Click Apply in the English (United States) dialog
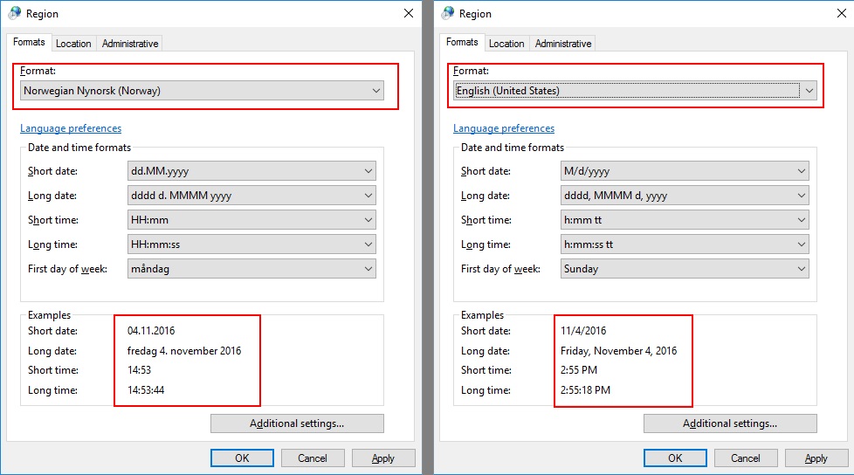The image size is (854, 475). pyautogui.click(x=816, y=458)
